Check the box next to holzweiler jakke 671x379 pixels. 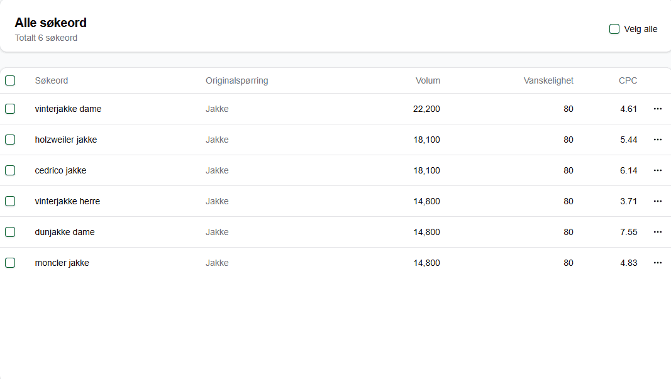(x=10, y=140)
